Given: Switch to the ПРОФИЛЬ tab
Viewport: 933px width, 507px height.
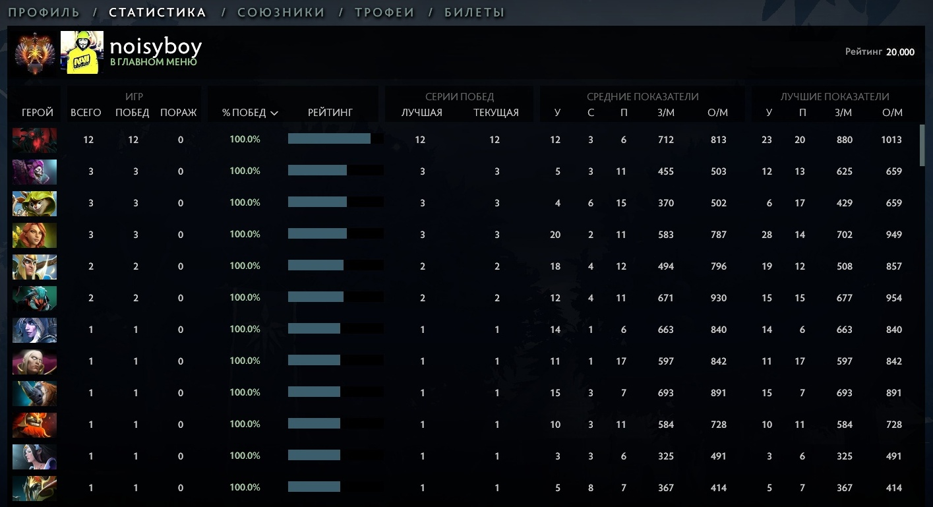Looking at the screenshot, I should tap(44, 13).
